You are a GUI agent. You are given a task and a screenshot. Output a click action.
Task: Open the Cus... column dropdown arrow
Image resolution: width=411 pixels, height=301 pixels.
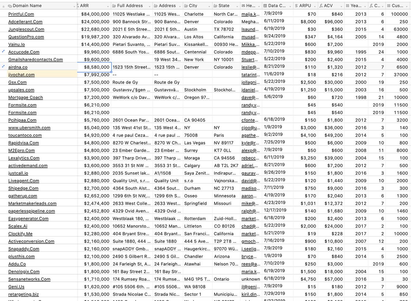[x=407, y=6]
